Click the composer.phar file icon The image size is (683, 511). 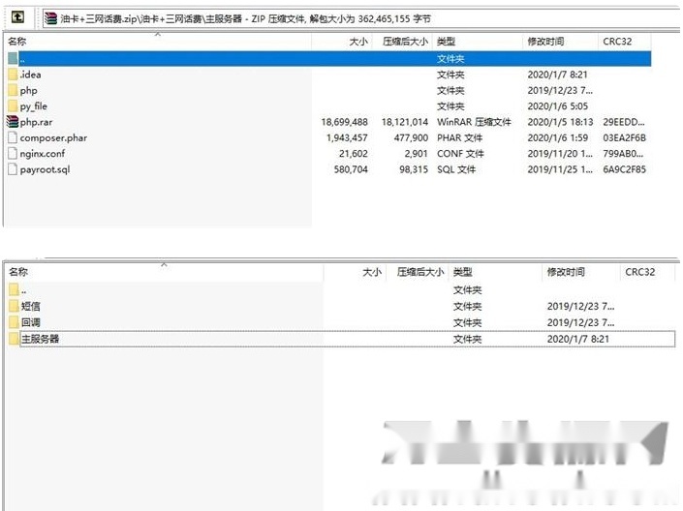[x=13, y=138]
